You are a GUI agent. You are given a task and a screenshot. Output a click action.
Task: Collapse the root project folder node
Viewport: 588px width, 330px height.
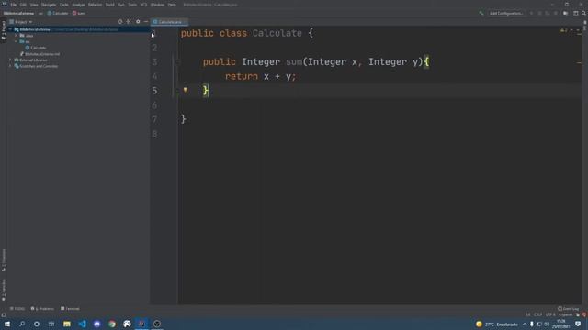(10, 29)
